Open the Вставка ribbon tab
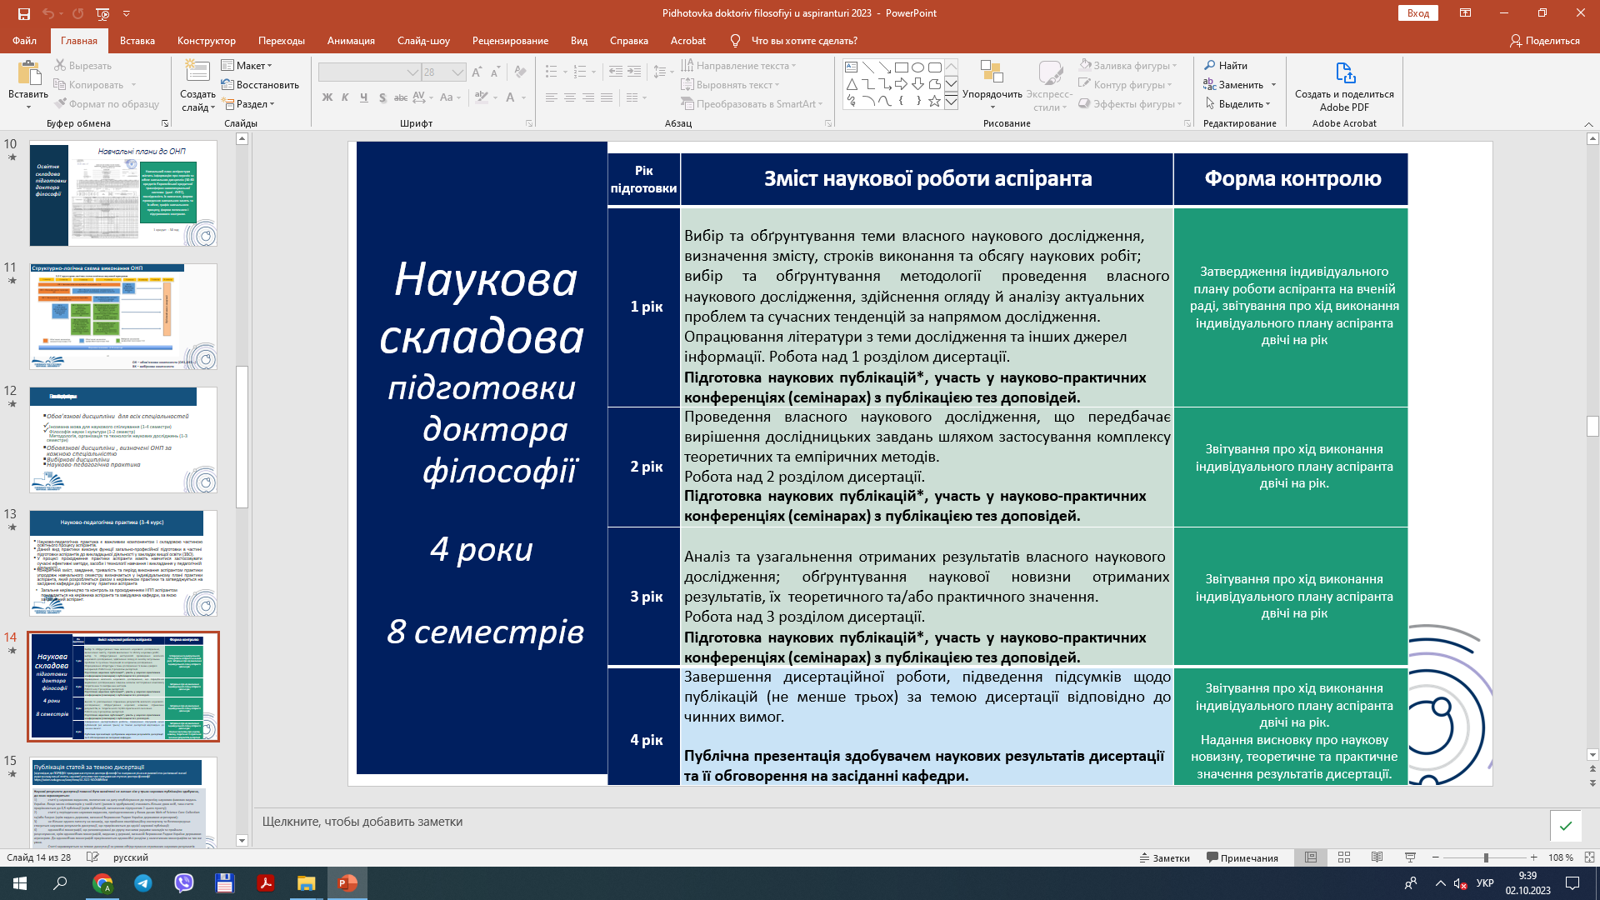This screenshot has width=1600, height=900. [137, 40]
